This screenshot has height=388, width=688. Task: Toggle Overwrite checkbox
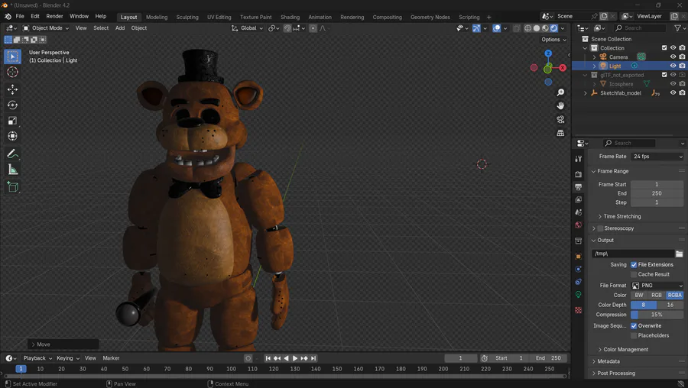pyautogui.click(x=634, y=325)
